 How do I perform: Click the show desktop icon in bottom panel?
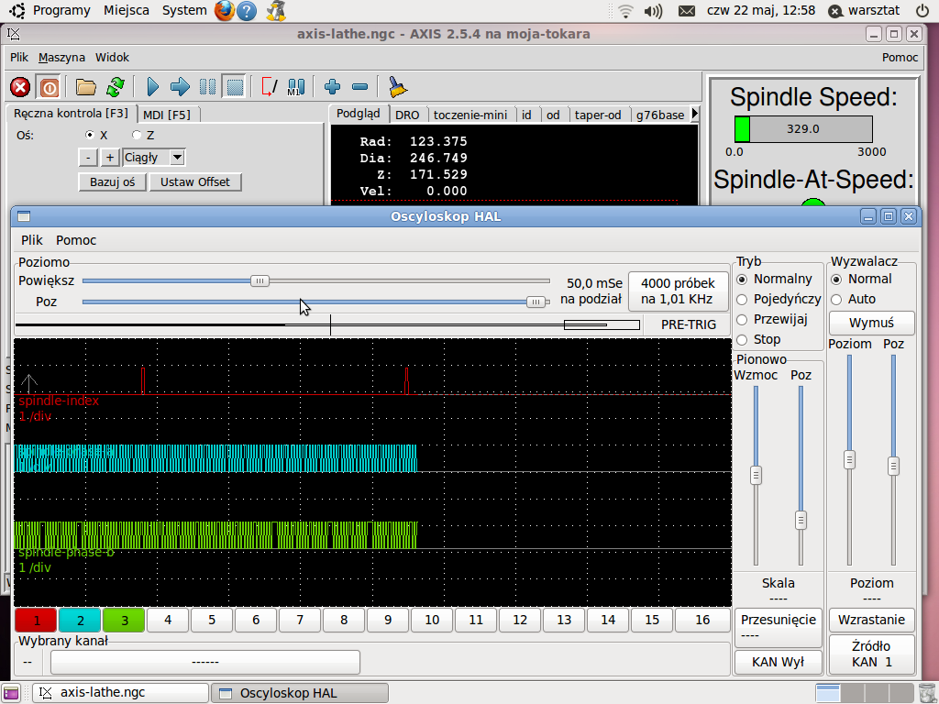click(x=11, y=693)
